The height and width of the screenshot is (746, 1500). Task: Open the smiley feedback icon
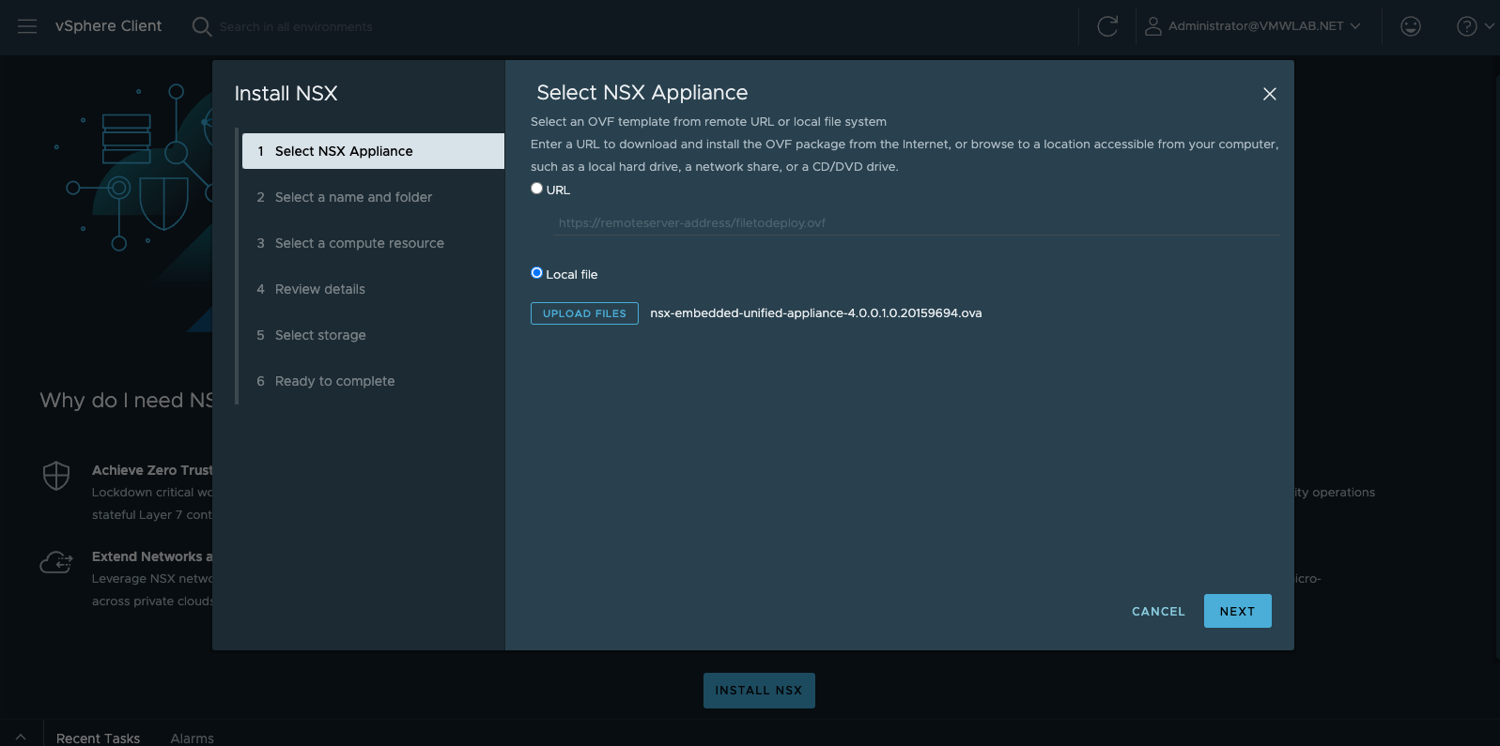pyautogui.click(x=1410, y=26)
